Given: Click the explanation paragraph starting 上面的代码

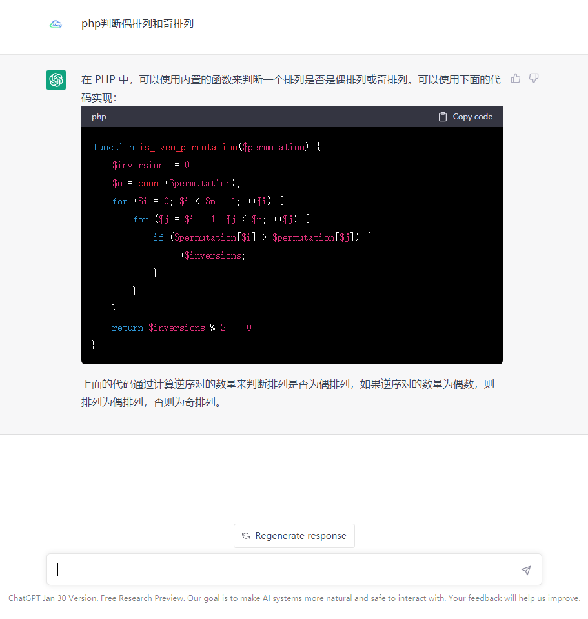Looking at the screenshot, I should tap(288, 393).
